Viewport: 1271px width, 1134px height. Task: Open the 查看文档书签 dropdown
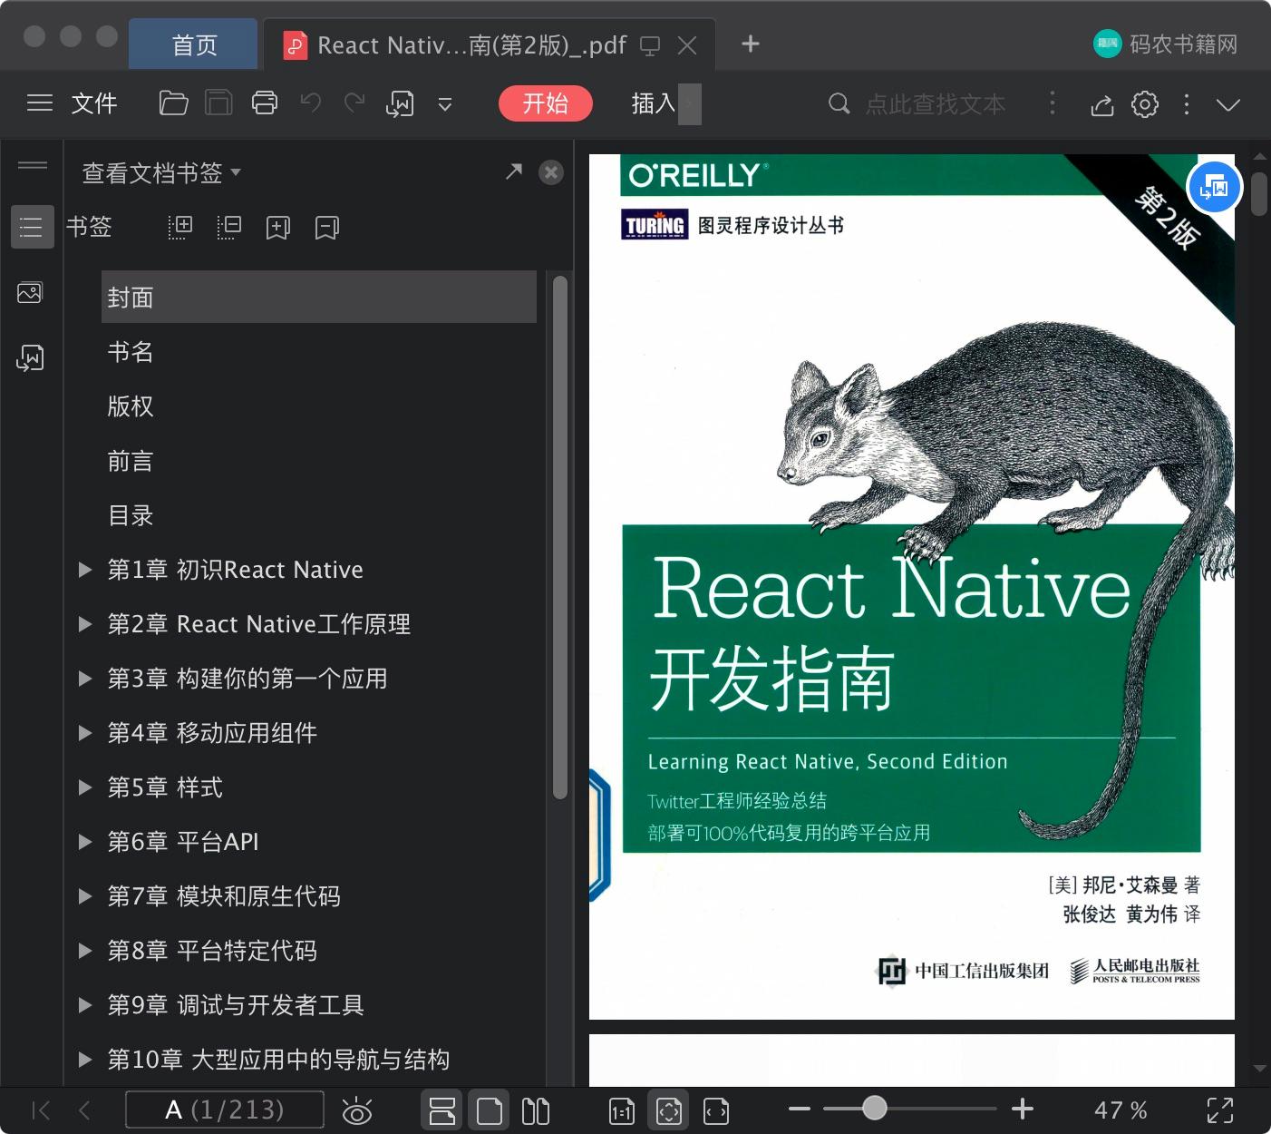[x=161, y=172]
